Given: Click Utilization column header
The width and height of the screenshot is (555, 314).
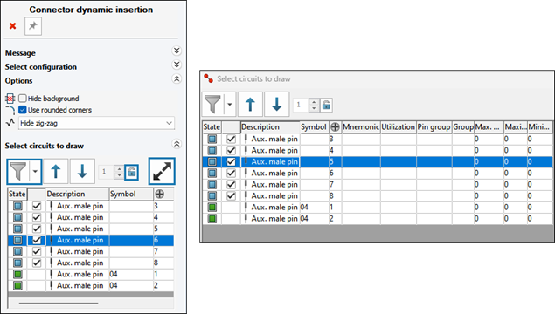Looking at the screenshot, I should [399, 126].
